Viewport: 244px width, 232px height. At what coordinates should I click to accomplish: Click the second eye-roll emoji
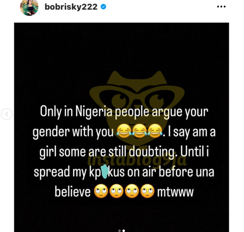click(117, 191)
